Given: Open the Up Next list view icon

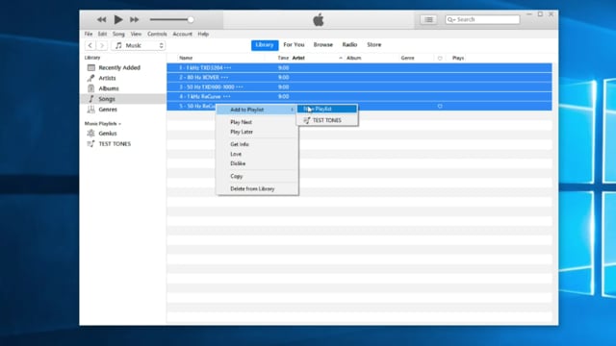Looking at the screenshot, I should pyautogui.click(x=428, y=19).
